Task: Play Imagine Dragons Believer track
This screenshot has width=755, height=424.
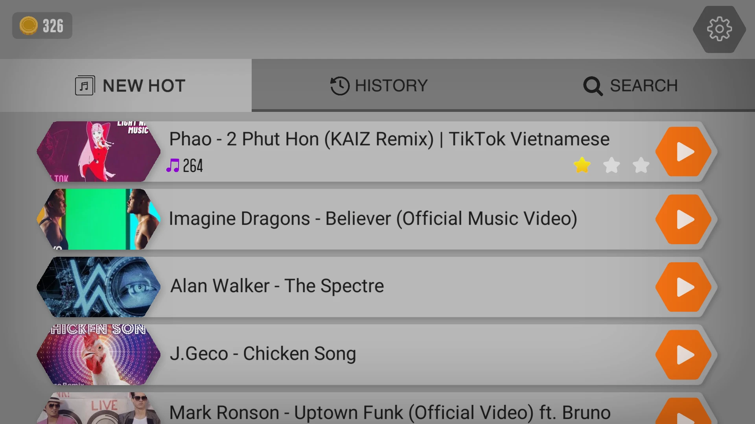Action: [x=684, y=219]
